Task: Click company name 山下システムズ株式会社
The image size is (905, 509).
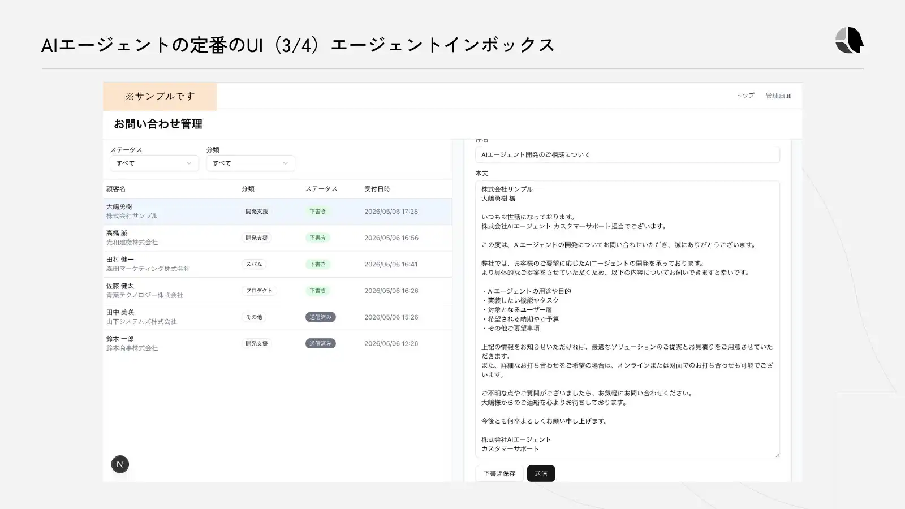Action: tap(141, 322)
